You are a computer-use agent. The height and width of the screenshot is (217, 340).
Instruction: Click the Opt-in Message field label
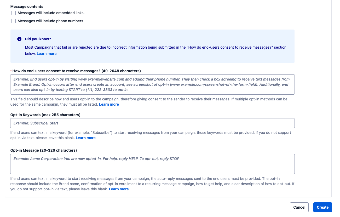43,150
